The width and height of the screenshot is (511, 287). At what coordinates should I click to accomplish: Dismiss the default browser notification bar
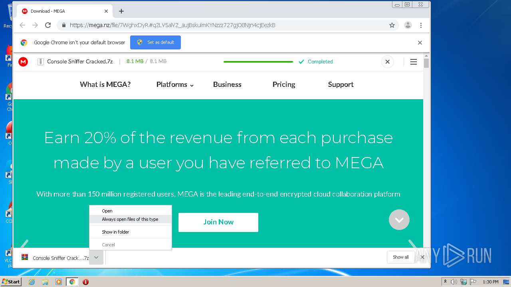coord(420,43)
